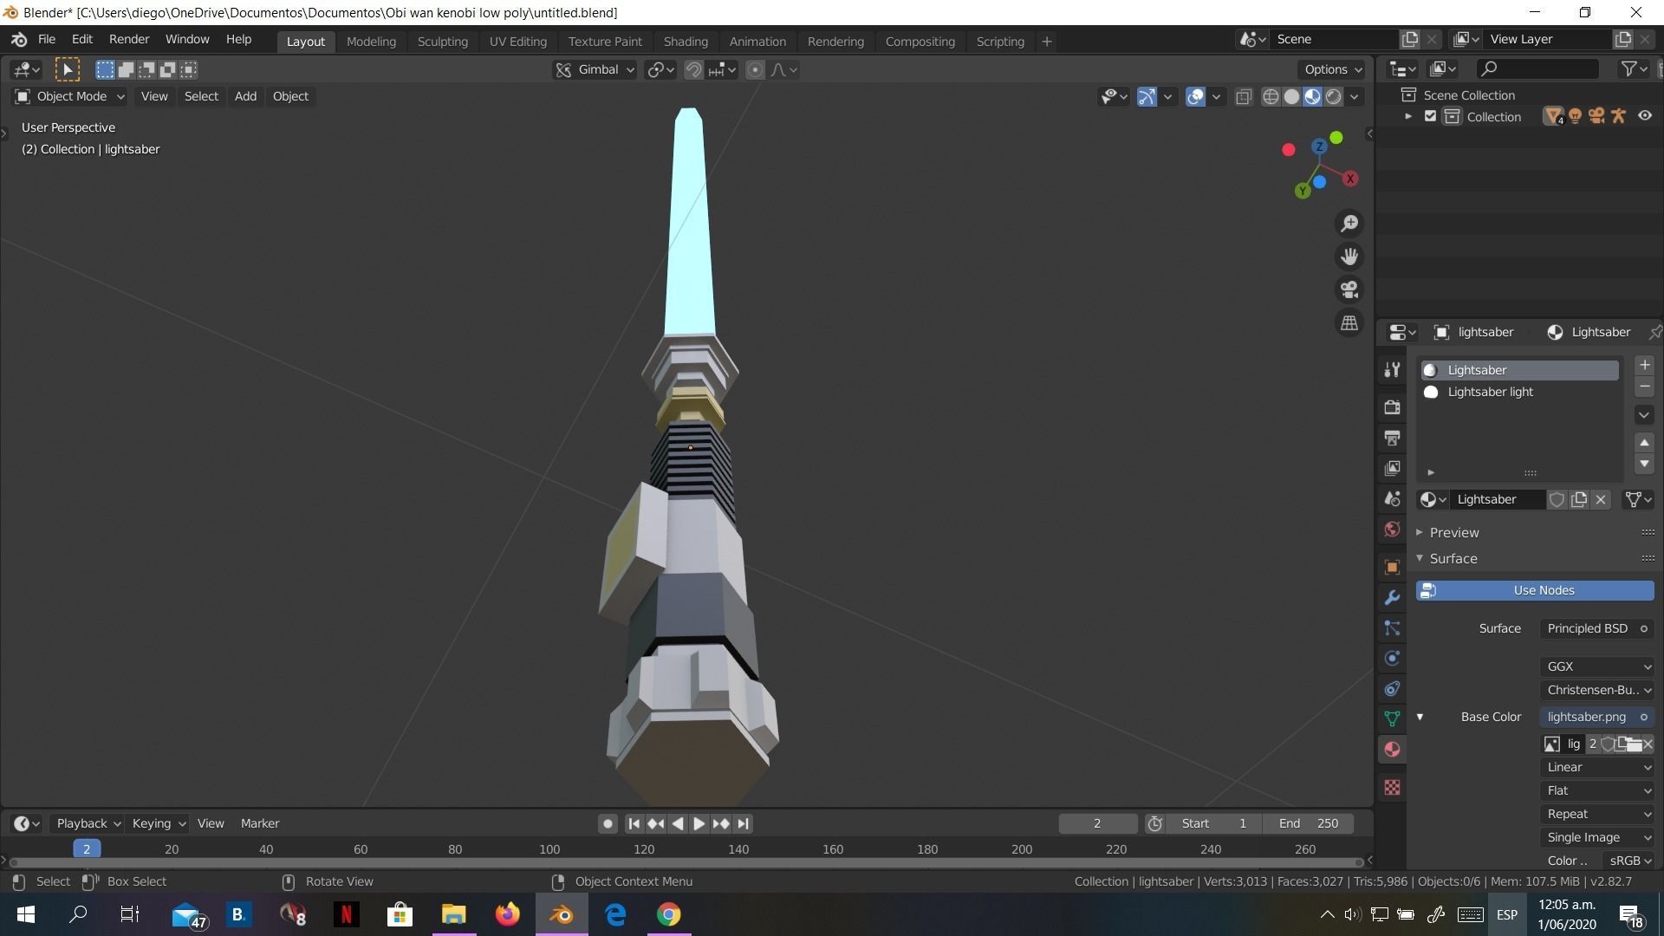This screenshot has height=936, width=1664.
Task: Hide Collection in viewport with eye icon
Action: tap(1644, 117)
